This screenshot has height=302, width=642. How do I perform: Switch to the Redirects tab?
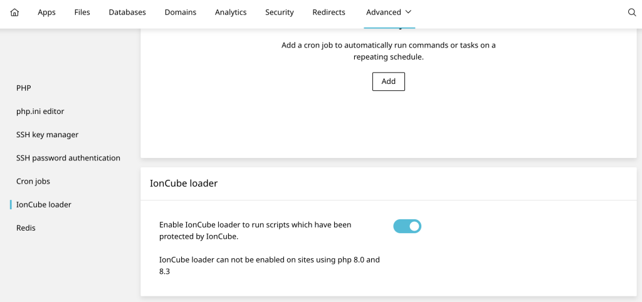(x=329, y=13)
